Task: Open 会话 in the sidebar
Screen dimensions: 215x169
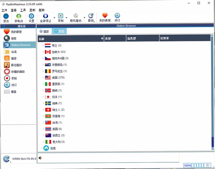Action: (x=14, y=52)
